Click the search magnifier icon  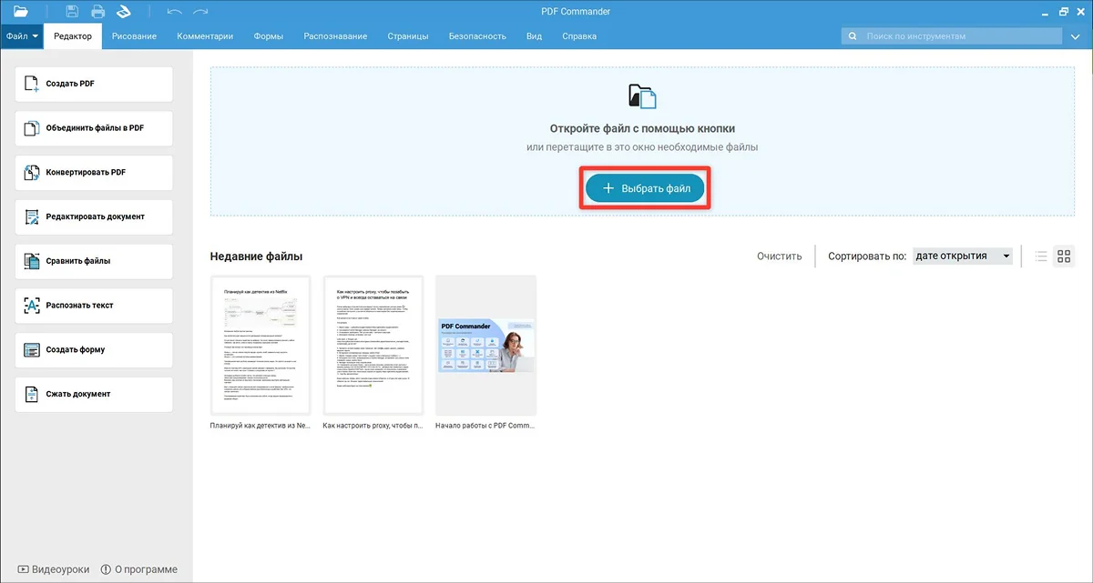(x=853, y=36)
